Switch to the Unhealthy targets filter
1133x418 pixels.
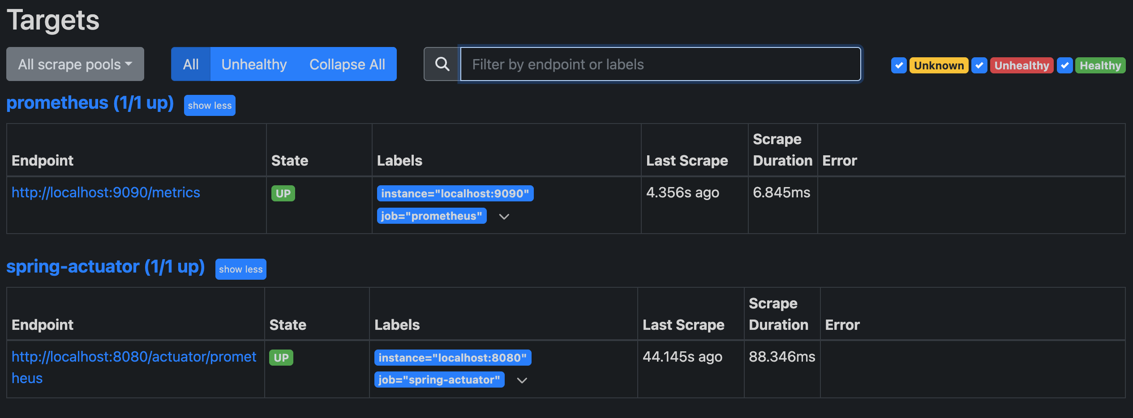tap(254, 64)
